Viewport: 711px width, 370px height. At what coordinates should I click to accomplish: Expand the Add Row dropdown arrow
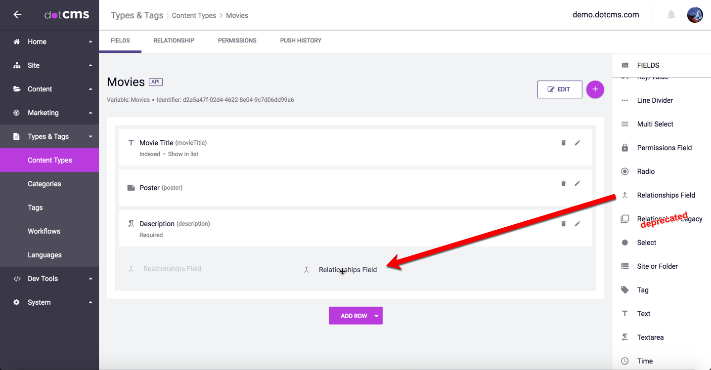(x=376, y=316)
